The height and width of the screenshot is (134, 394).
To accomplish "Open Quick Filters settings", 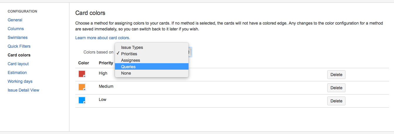I will (19, 46).
